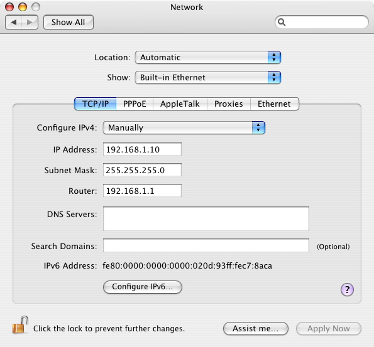The height and width of the screenshot is (347, 374).
Task: Click the Subnet Mask field showing 255.255.255.0
Action: point(142,170)
